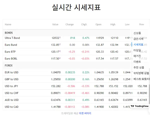150x115 pixels.
Task: Click GBP to USD value 1.25850
Action: coord(56,79)
